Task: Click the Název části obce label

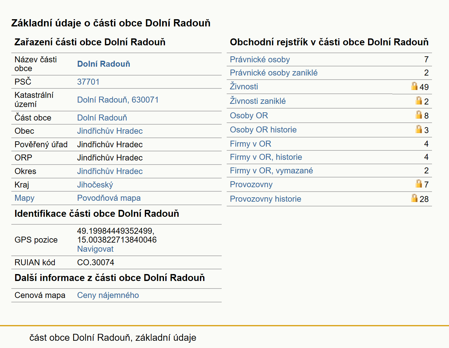Action: tap(36, 64)
